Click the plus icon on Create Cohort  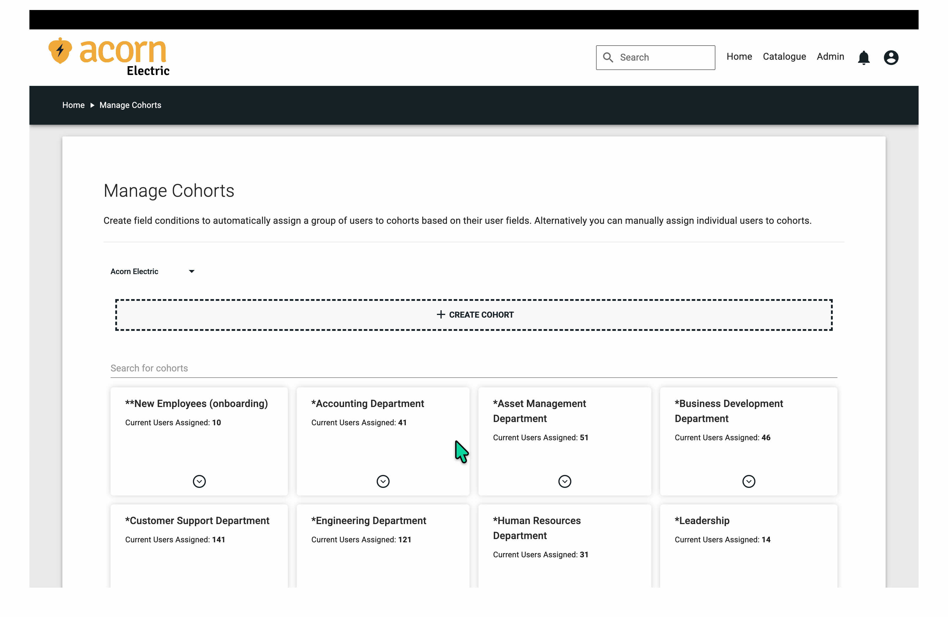[x=440, y=315]
